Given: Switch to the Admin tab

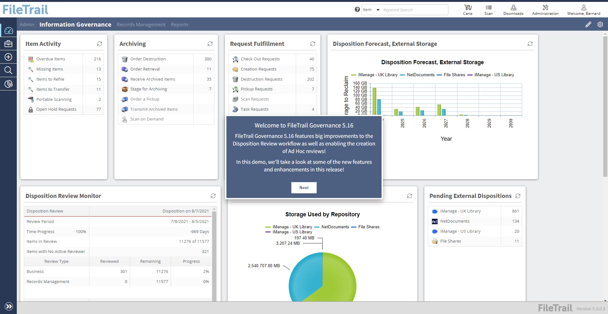Looking at the screenshot, I should (27, 24).
